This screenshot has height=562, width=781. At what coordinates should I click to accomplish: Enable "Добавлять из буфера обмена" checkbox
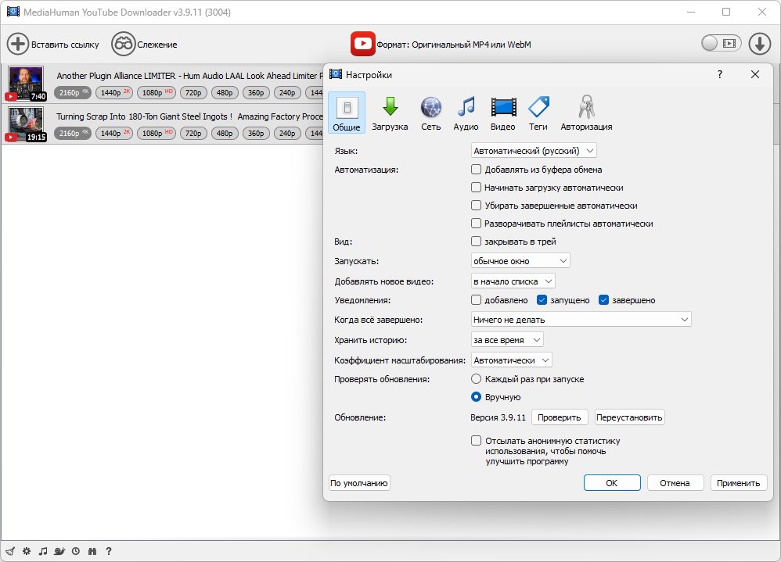pyautogui.click(x=476, y=170)
